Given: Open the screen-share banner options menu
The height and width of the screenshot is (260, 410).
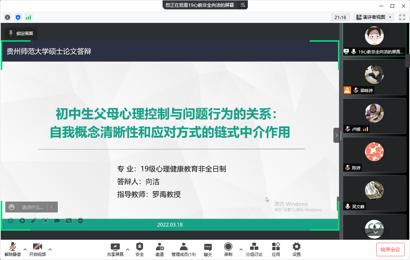Looking at the screenshot, I should click(243, 5).
